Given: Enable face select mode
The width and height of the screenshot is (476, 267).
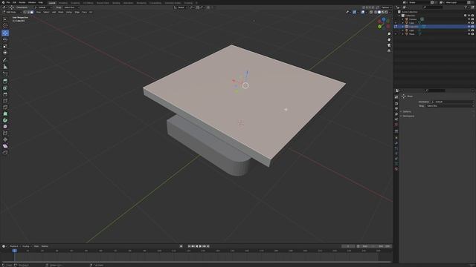Looking at the screenshot, I should click(x=31, y=12).
